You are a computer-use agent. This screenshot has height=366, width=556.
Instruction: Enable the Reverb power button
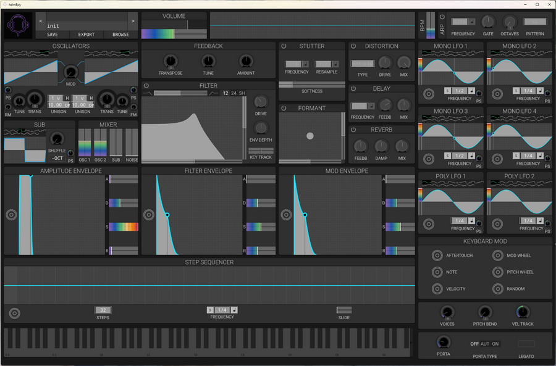353,130
